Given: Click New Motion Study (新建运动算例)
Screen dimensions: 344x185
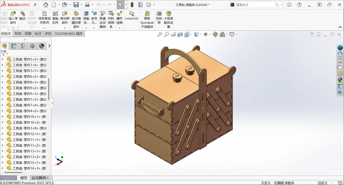Looking at the screenshot, I should (103, 20).
